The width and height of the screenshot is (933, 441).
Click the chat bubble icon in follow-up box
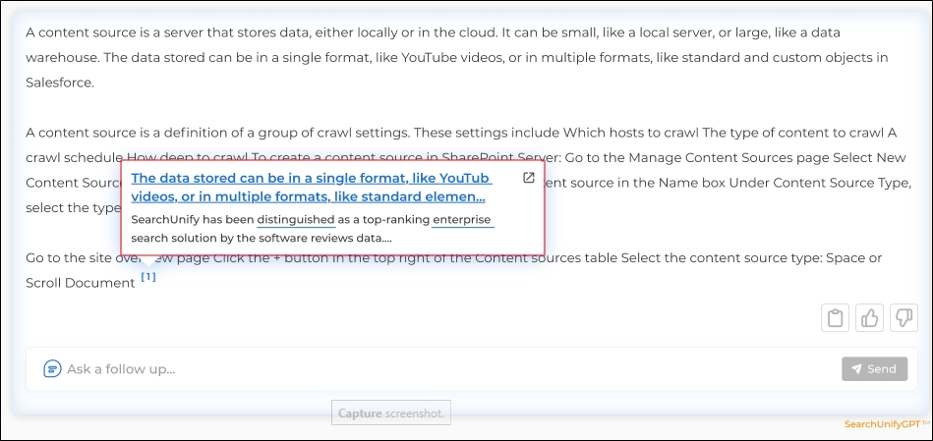tap(52, 369)
